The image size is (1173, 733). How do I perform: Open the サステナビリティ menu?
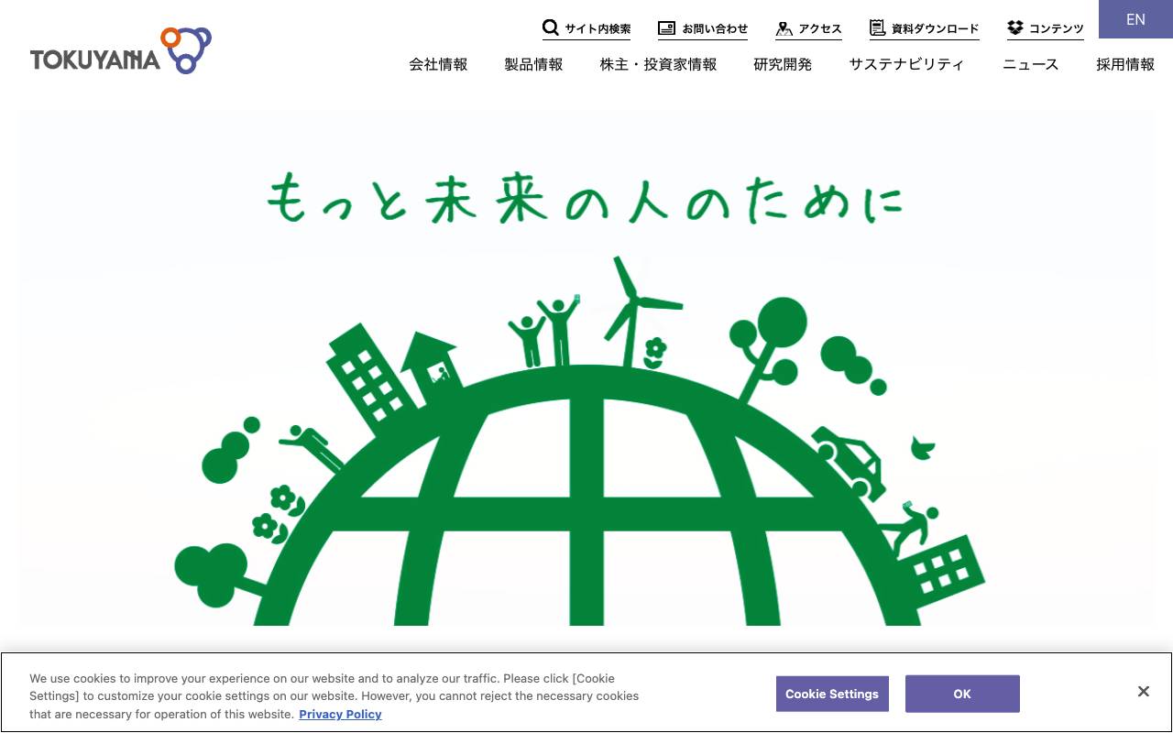click(906, 64)
